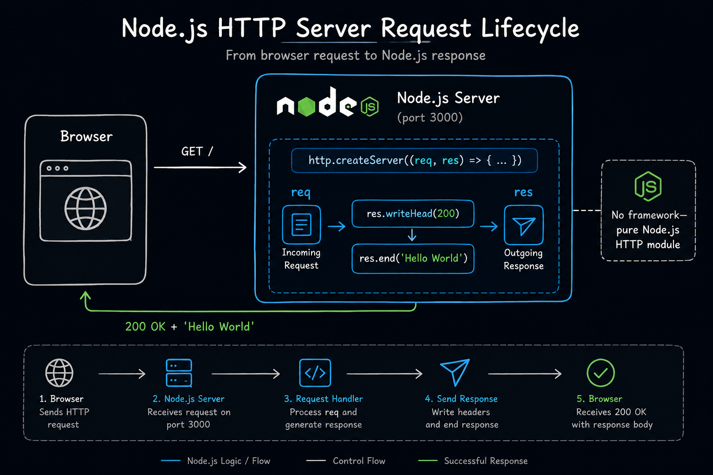
Task: Click the http.createServer code box
Action: pos(415,160)
